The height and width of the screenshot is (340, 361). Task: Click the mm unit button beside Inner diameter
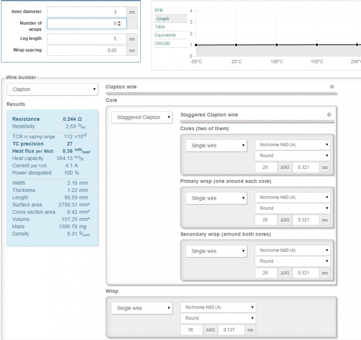pyautogui.click(x=132, y=12)
